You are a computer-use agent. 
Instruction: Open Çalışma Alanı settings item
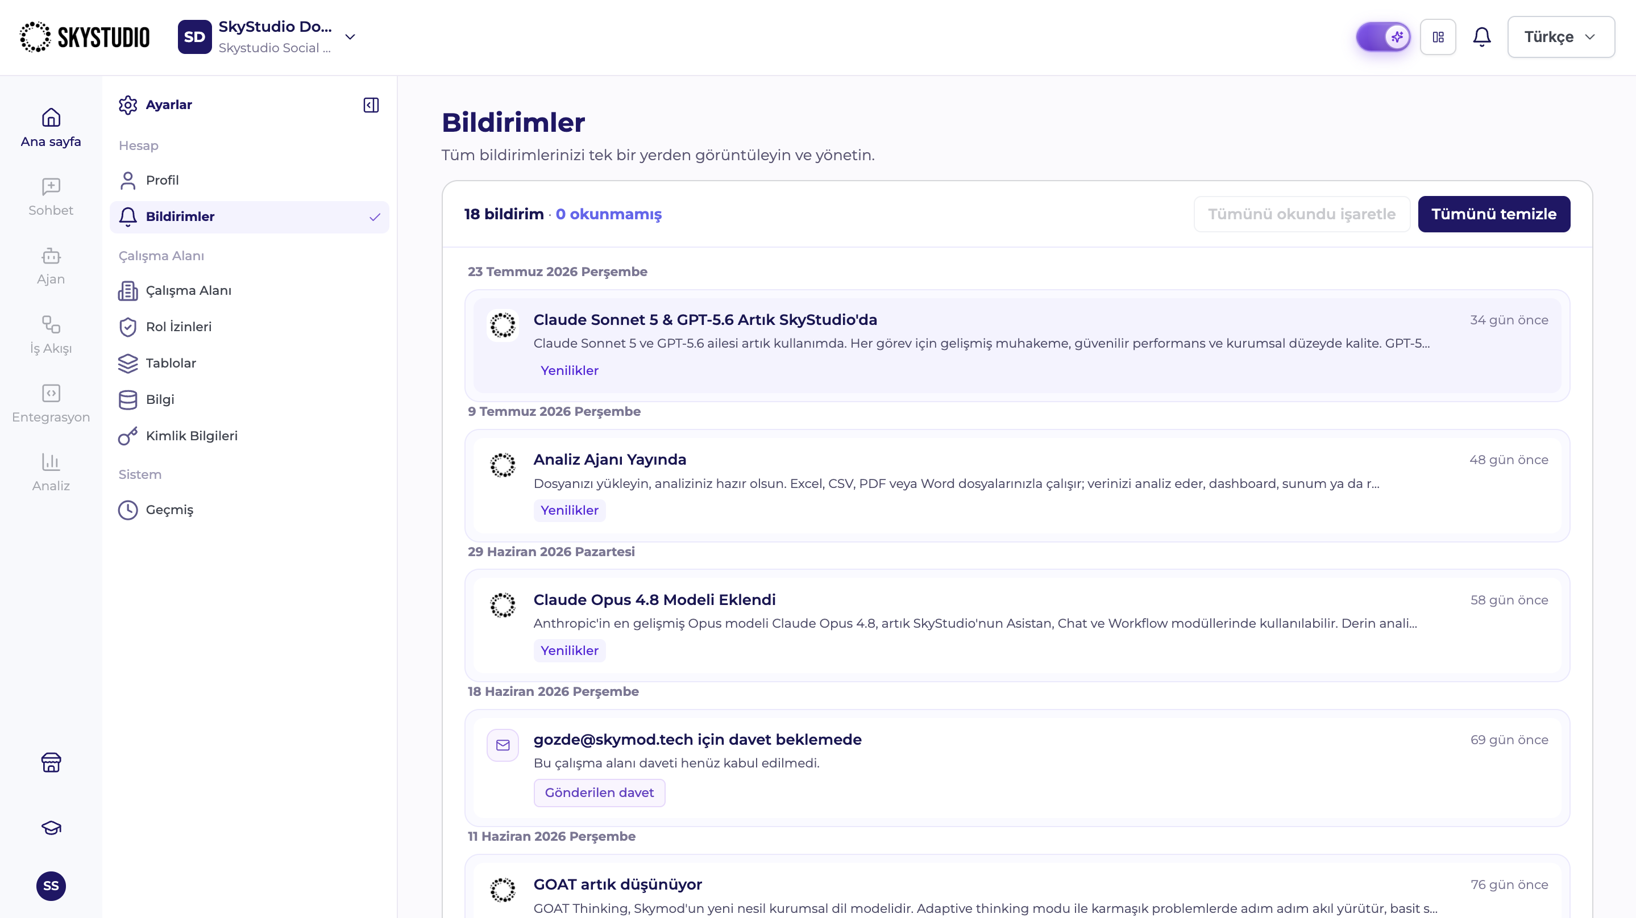pos(249,291)
